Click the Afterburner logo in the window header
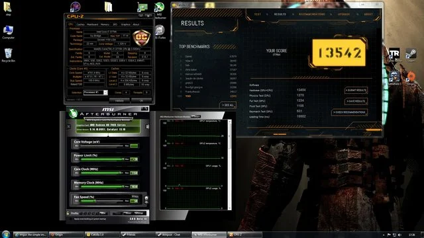Screen dimensions: 424x238 pyautogui.click(x=72, y=113)
